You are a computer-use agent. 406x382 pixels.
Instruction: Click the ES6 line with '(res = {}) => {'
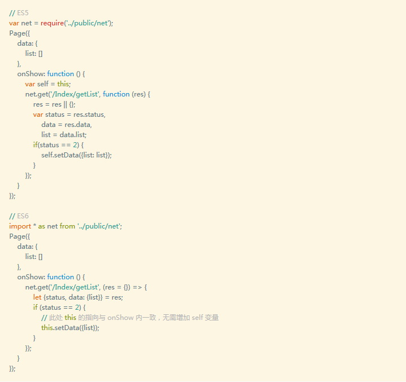tap(86, 287)
